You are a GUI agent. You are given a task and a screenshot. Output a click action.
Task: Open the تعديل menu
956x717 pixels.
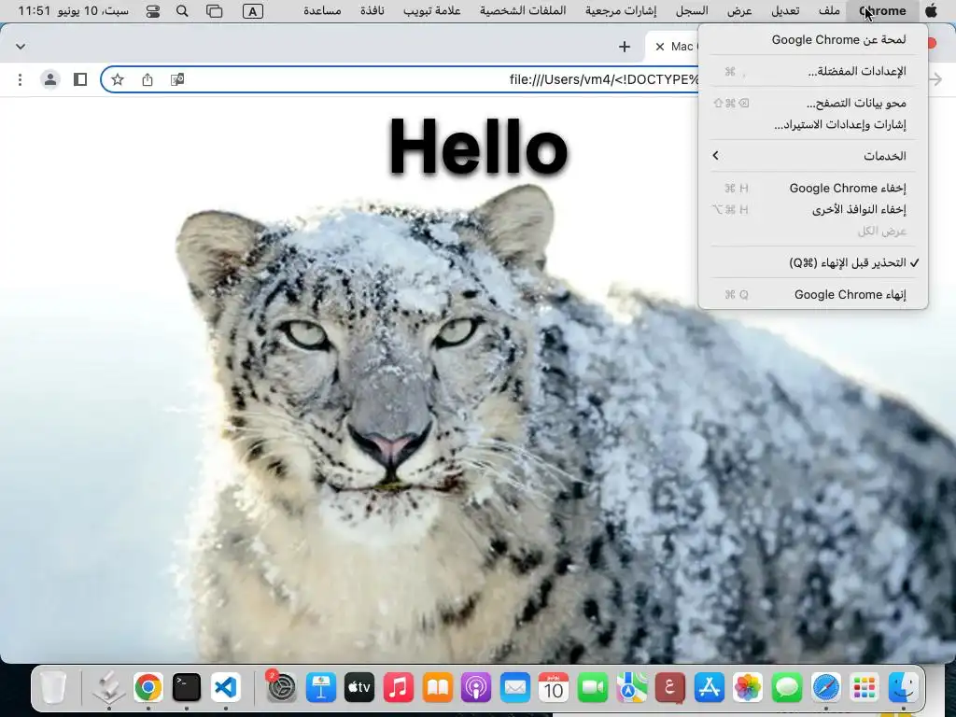(x=785, y=11)
